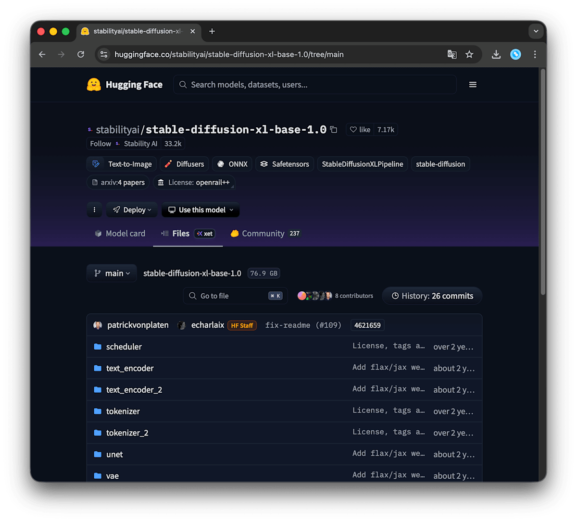Focus the Go to file search field

pos(235,296)
